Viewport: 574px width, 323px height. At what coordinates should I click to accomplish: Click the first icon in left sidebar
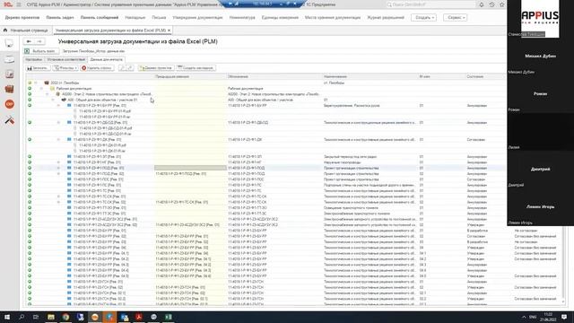(10, 44)
